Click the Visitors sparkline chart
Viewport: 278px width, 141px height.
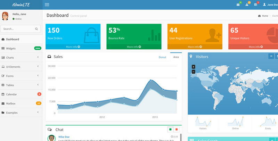[x=203, y=121]
